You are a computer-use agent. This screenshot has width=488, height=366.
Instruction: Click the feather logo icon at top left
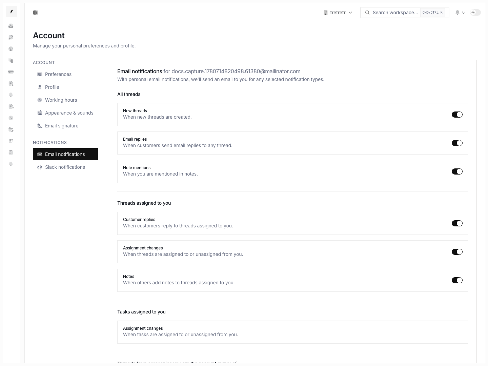tap(12, 12)
